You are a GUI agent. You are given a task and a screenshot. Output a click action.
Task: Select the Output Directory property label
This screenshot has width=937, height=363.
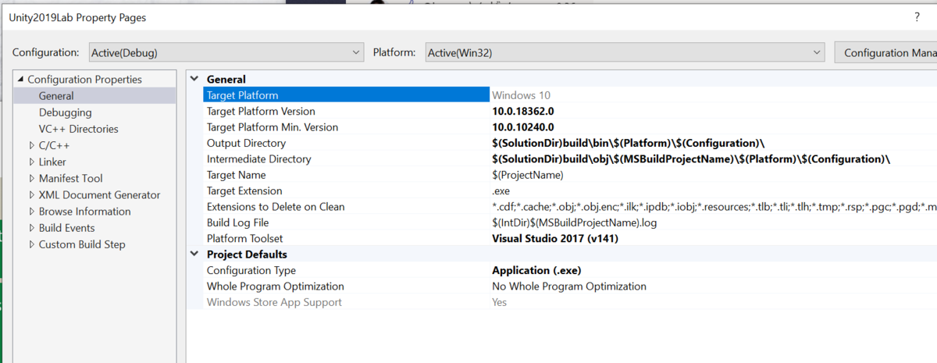pos(246,143)
